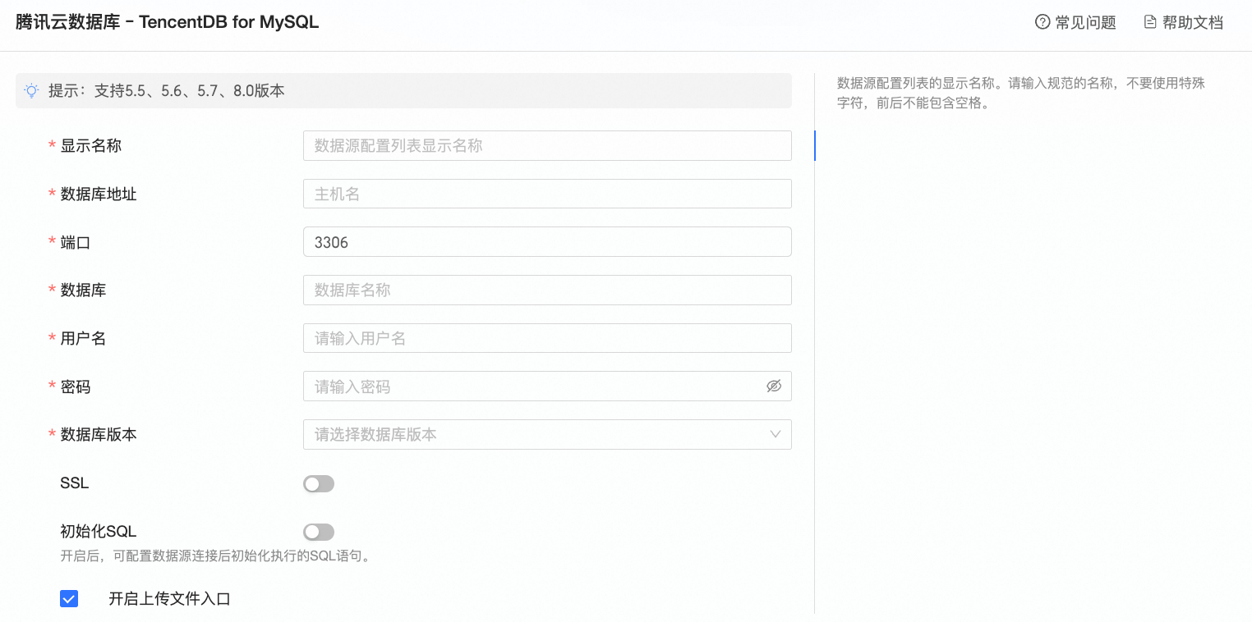
Task: Click the 密码 input field
Action: (547, 386)
